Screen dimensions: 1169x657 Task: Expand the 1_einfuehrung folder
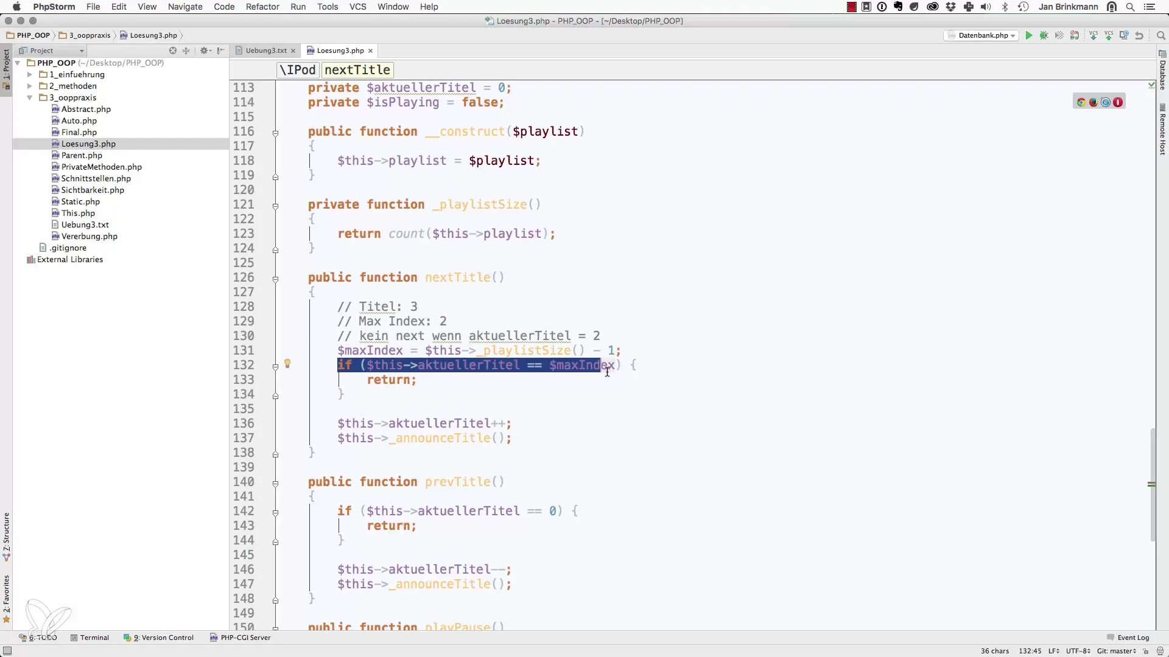pyautogui.click(x=29, y=74)
